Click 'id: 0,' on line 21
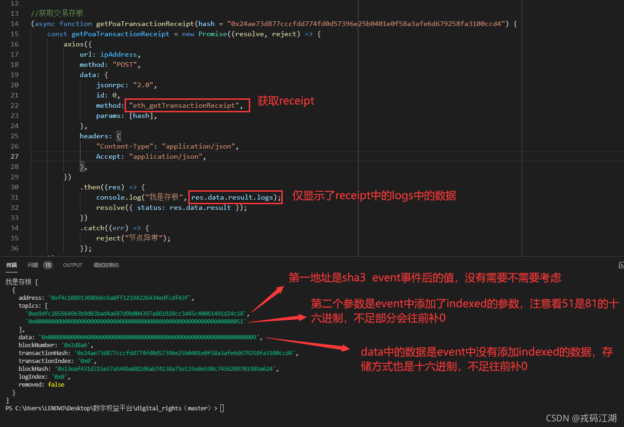The width and height of the screenshot is (624, 427). pyautogui.click(x=108, y=95)
